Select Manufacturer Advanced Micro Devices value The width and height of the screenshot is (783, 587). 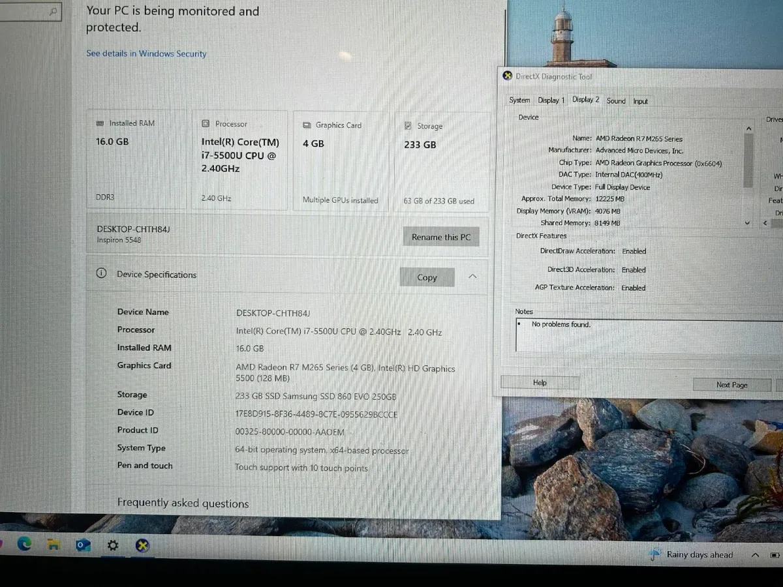[x=639, y=150]
